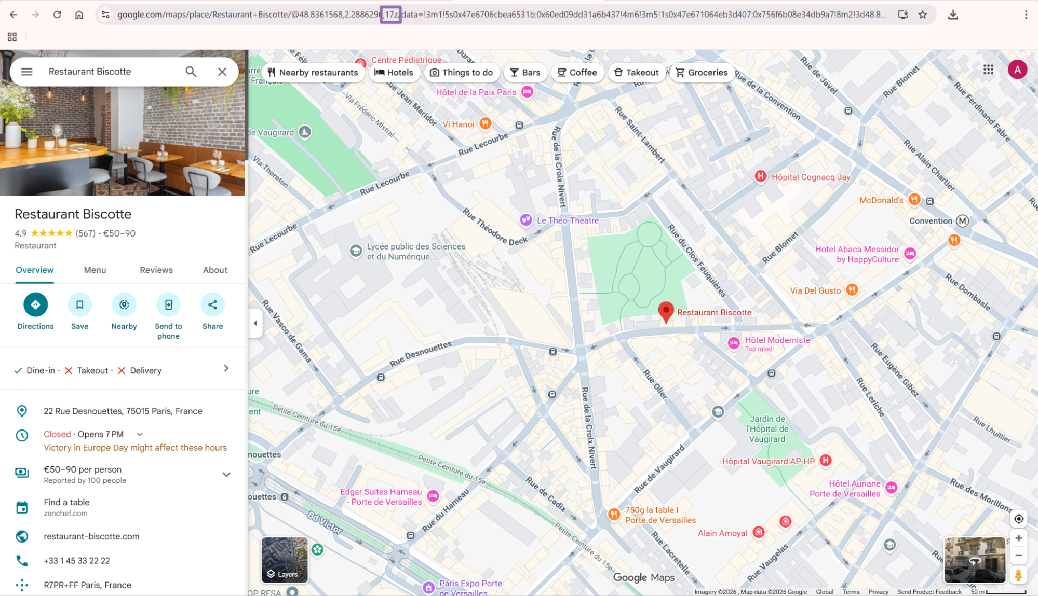Click the Vi Hanoi restaurant marker
This screenshot has width=1038, height=596.
[x=485, y=123]
